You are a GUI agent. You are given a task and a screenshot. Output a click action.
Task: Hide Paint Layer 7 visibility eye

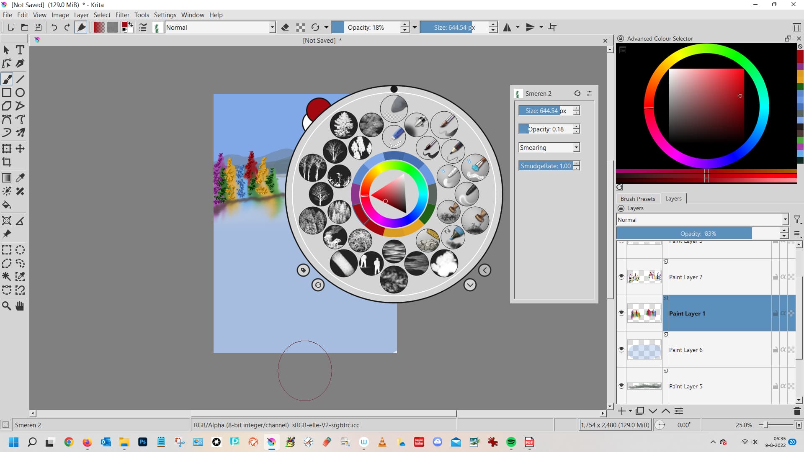click(x=621, y=277)
